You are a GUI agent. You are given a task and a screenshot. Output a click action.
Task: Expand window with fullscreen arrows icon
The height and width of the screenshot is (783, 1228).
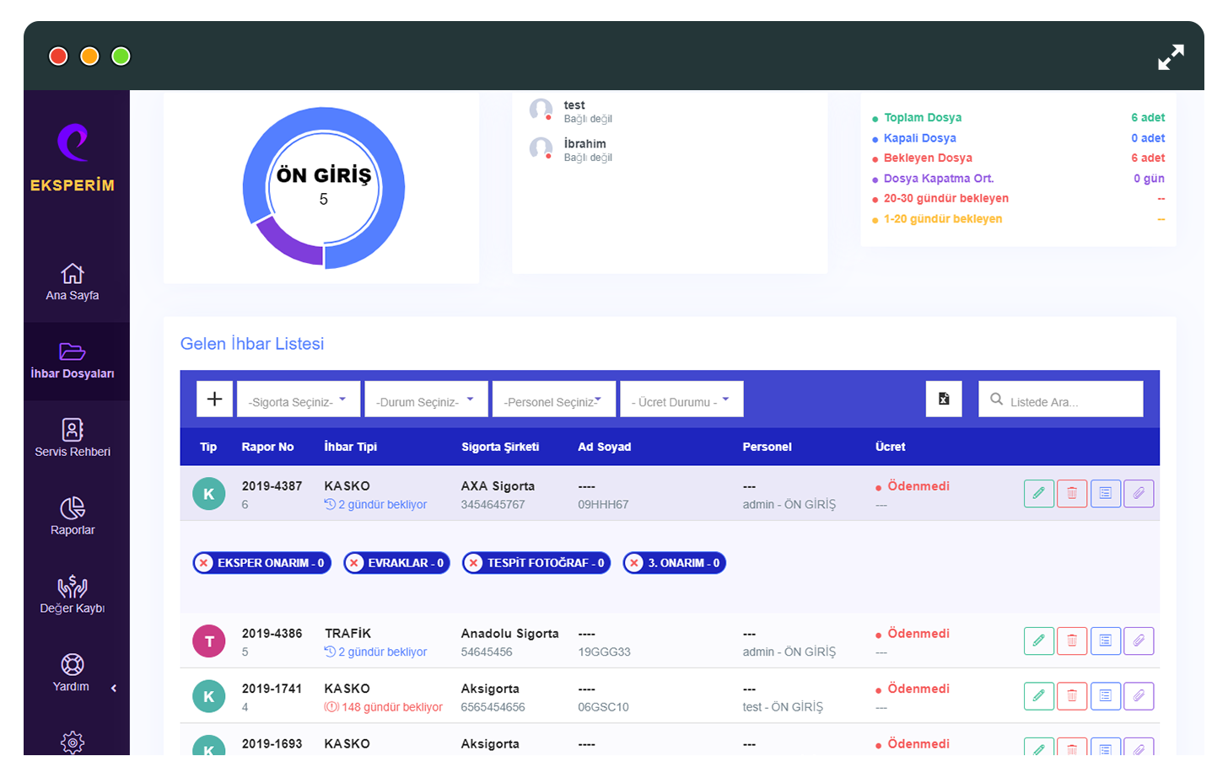coord(1171,57)
